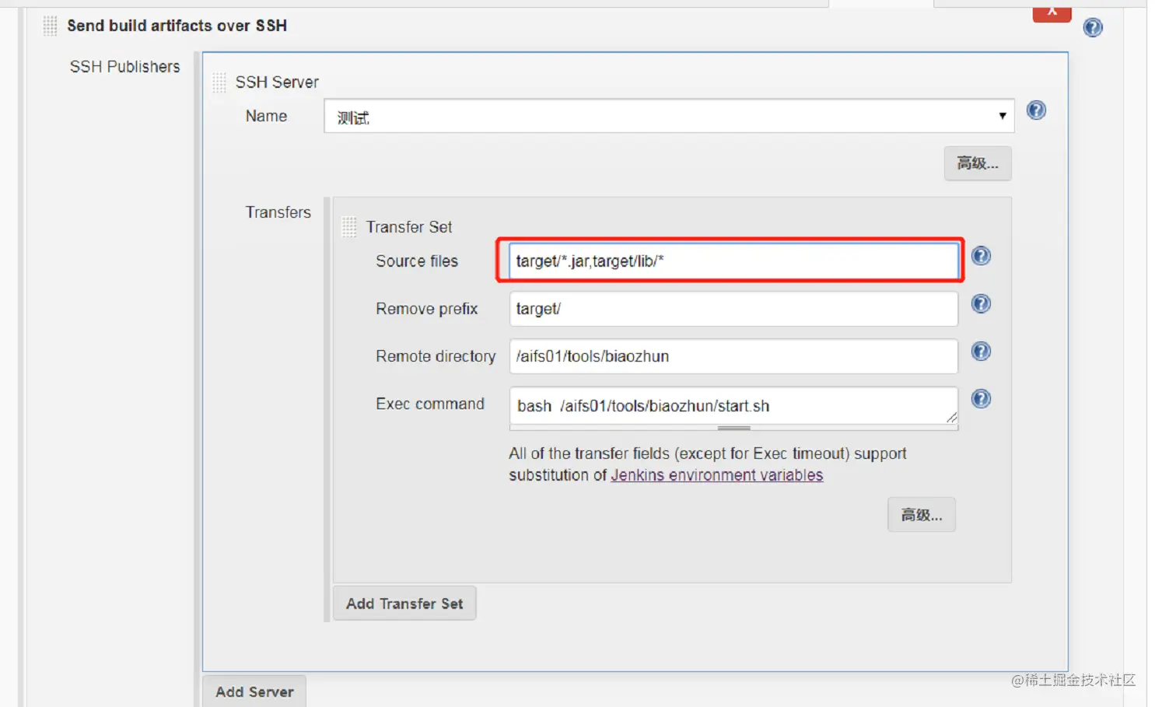Click the SSH Server drag handle
This screenshot has width=1155, height=707.
click(219, 82)
